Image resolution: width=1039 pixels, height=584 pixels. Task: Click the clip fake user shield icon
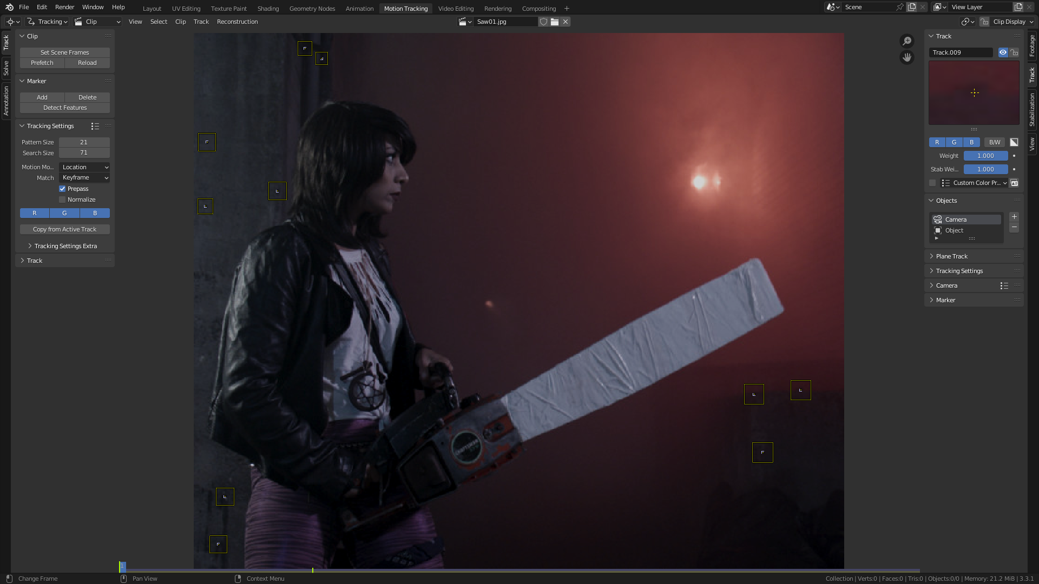pos(543,22)
